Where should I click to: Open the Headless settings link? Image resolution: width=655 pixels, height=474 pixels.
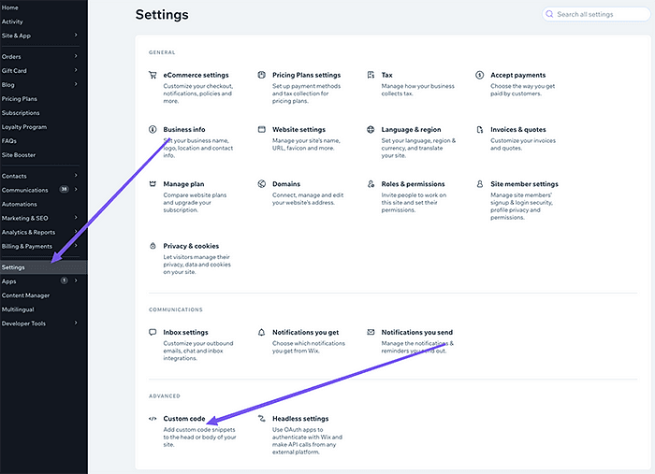(x=300, y=419)
